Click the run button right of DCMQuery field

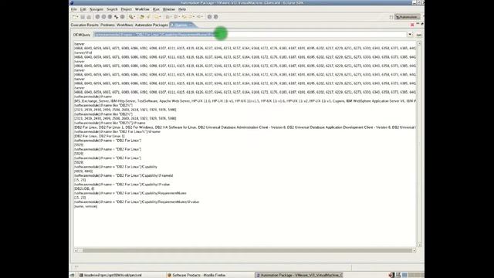pos(418,35)
